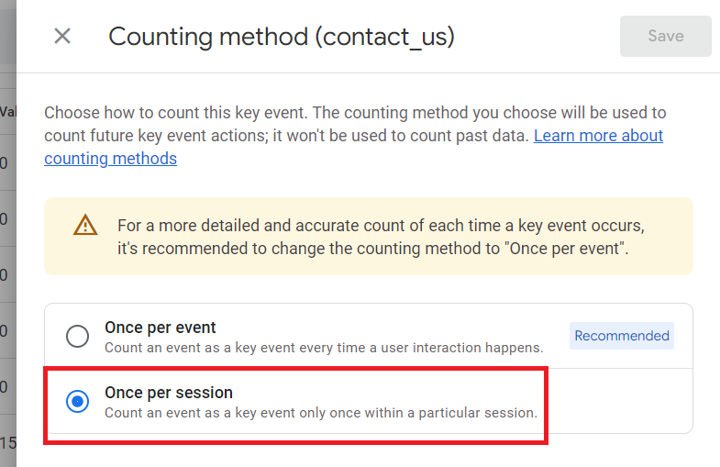
Task: Open Learn more about counting methods link
Action: (353, 147)
